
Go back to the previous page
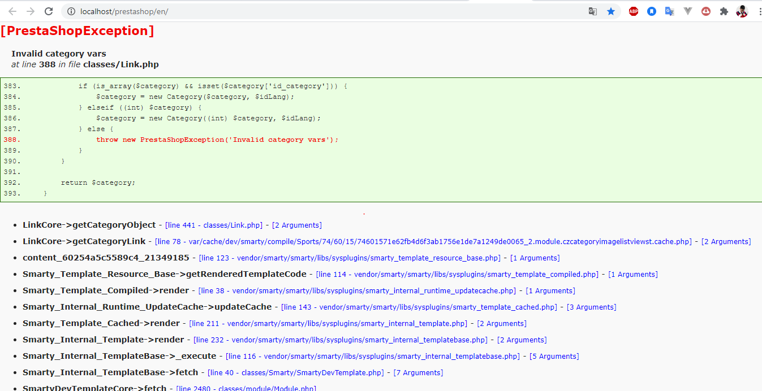pyautogui.click(x=12, y=11)
